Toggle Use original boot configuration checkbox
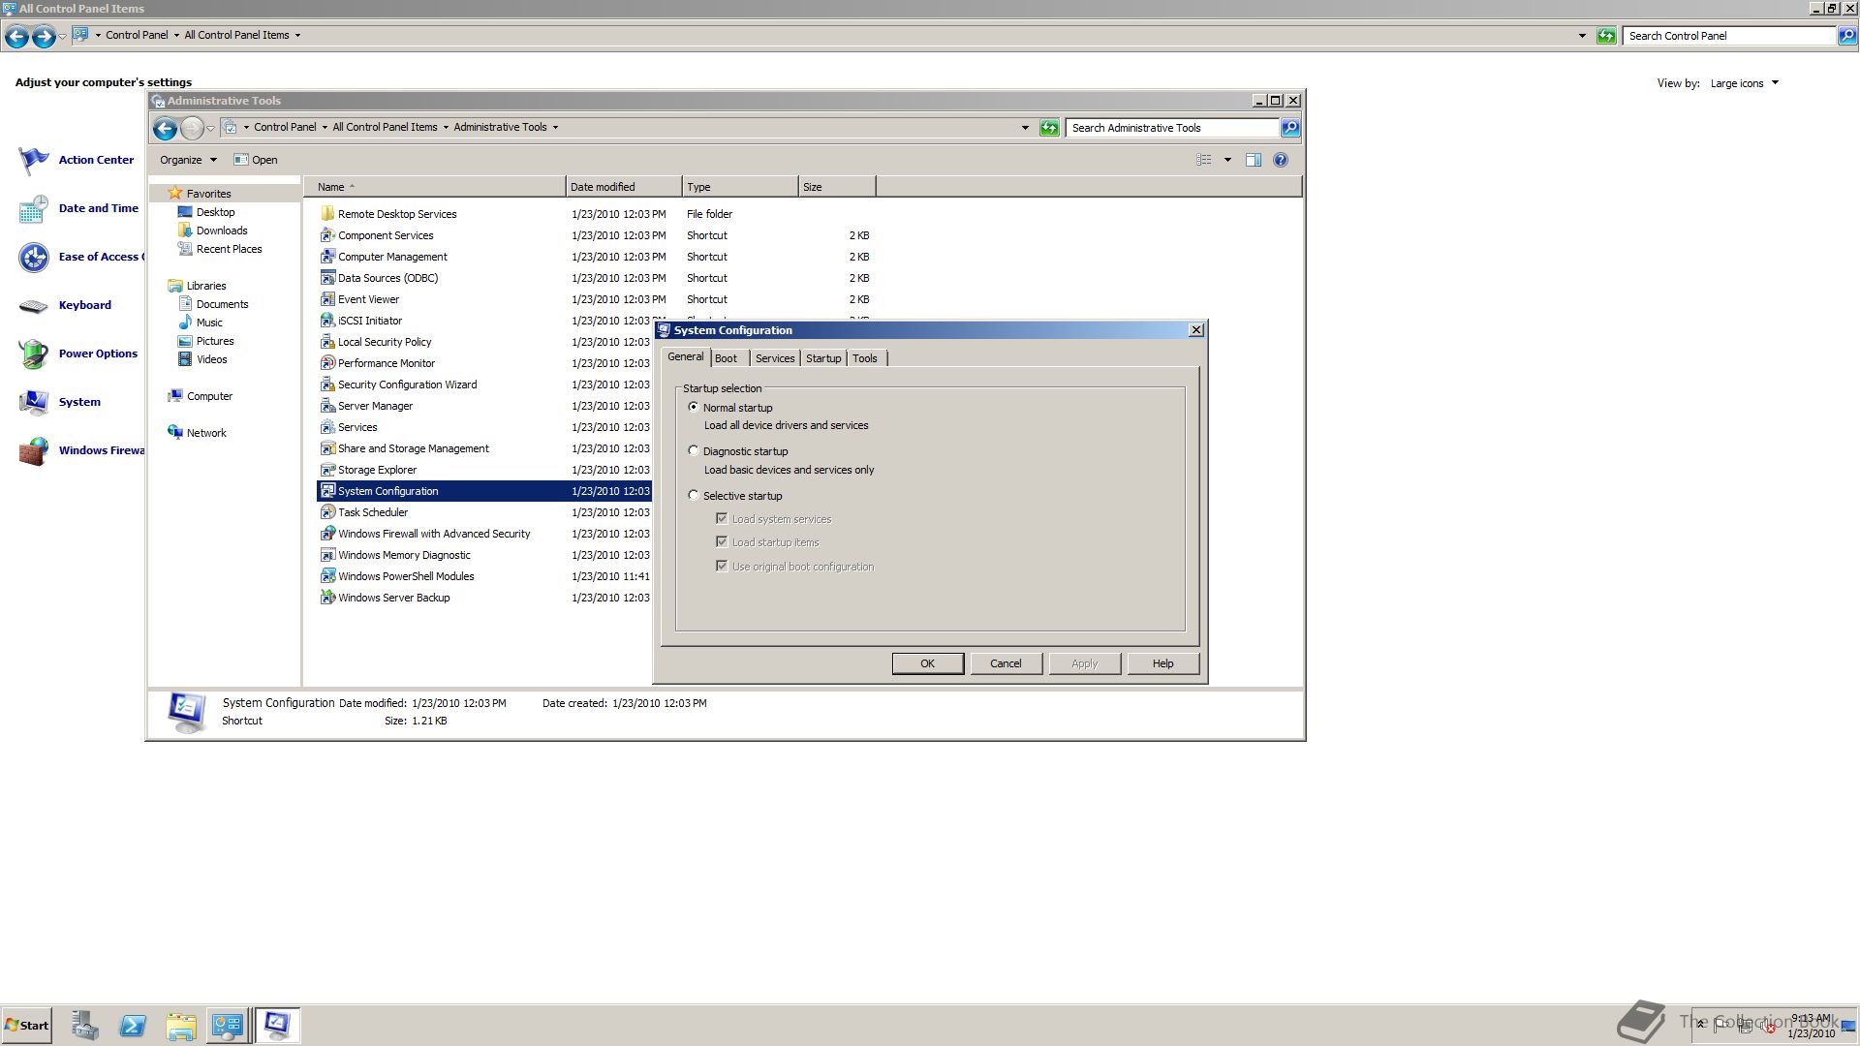 click(x=722, y=566)
